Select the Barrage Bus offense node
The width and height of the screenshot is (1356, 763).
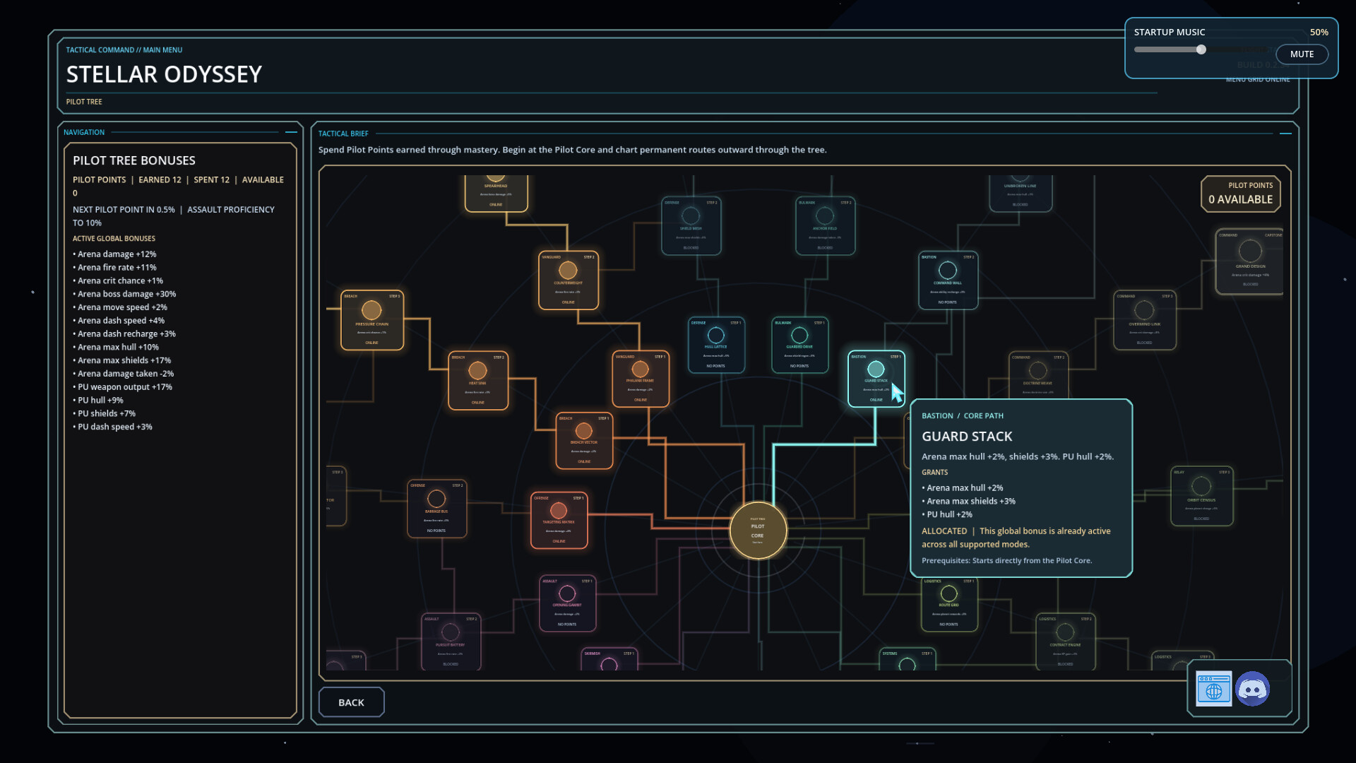click(x=436, y=509)
